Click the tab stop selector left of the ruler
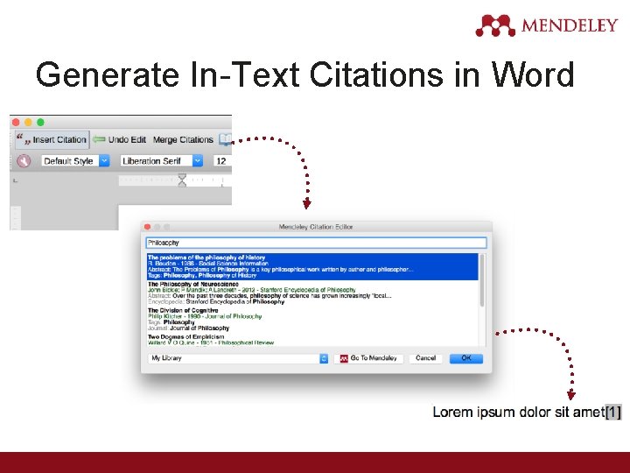630x473 pixels. [15, 180]
